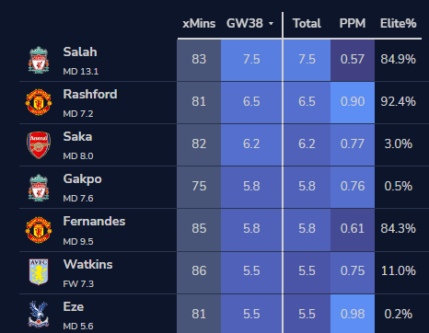This screenshot has height=333, width=429.
Task: Click Fernandes' Manchester United crest
Action: pos(39,230)
